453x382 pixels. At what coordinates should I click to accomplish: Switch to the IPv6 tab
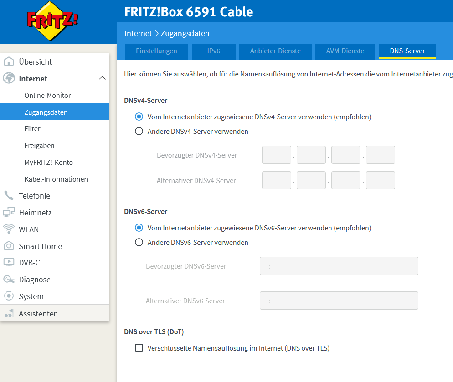point(213,51)
